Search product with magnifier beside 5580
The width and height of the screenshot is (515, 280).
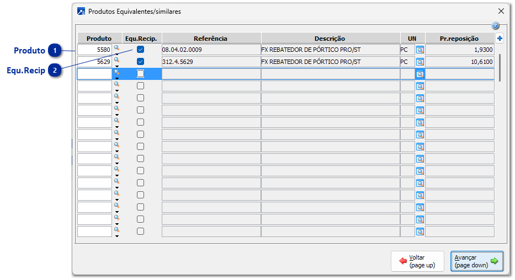point(116,48)
